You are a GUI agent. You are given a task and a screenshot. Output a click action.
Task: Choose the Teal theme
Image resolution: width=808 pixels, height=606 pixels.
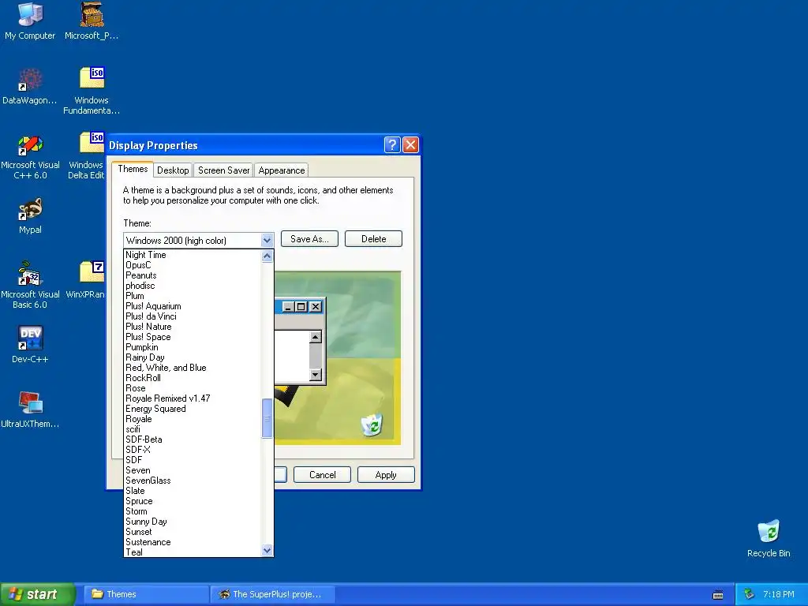point(193,552)
